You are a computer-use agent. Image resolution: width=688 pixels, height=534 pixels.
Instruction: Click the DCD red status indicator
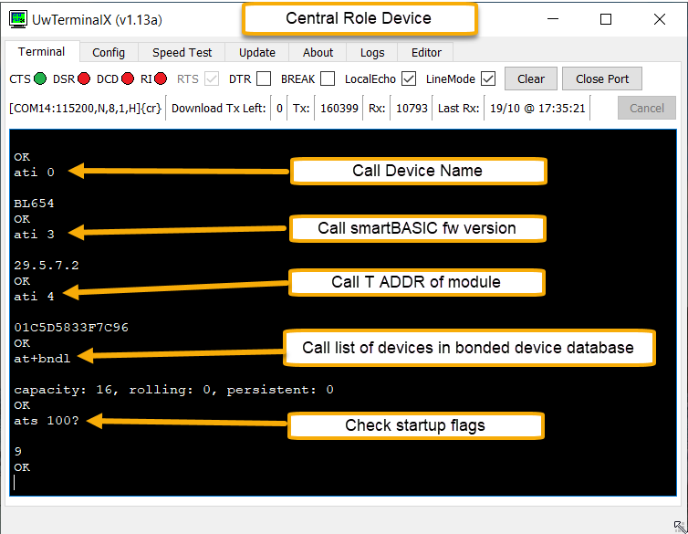click(x=128, y=79)
